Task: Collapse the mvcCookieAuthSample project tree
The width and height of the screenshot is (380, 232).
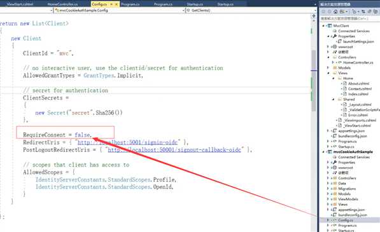Action: coord(323,152)
